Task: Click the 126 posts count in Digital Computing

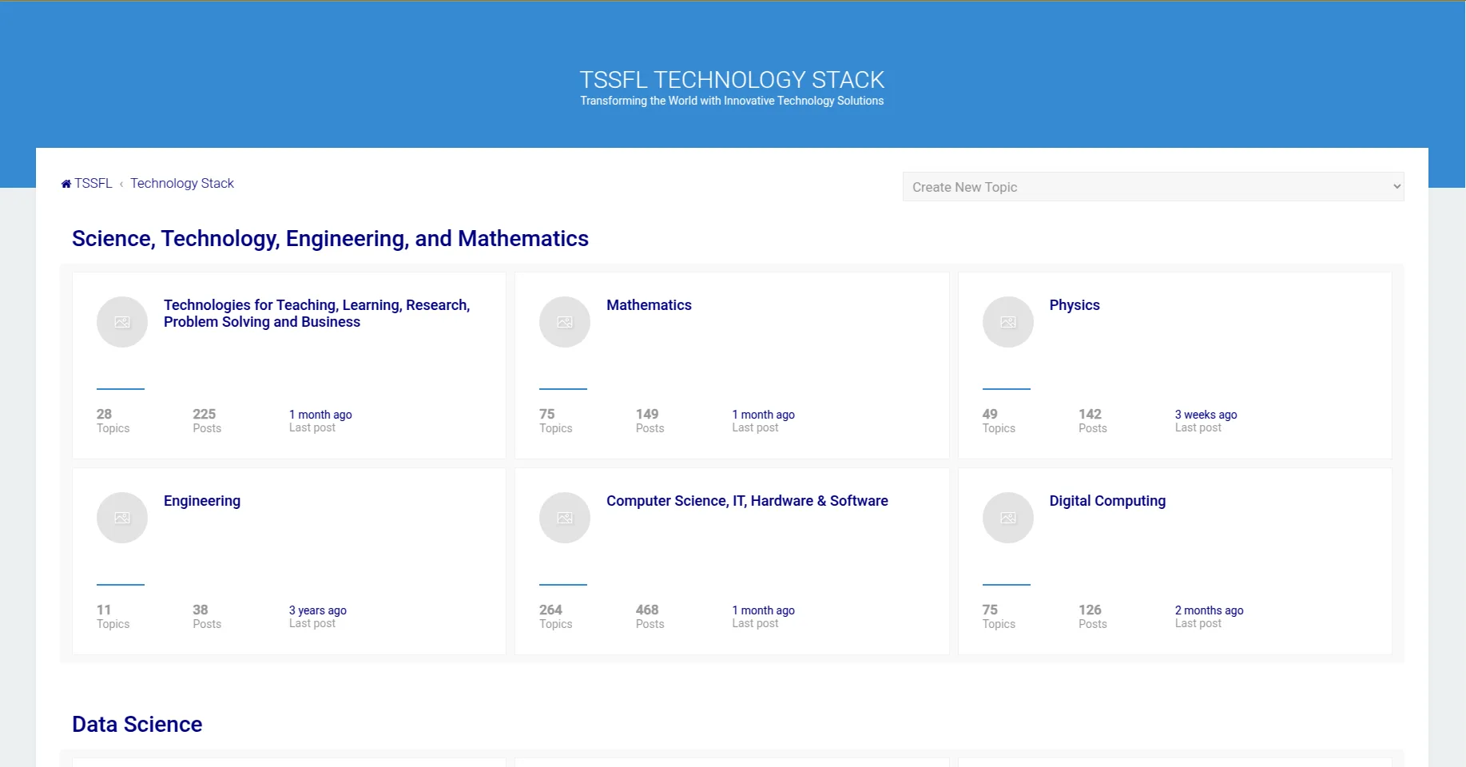Action: (1090, 610)
